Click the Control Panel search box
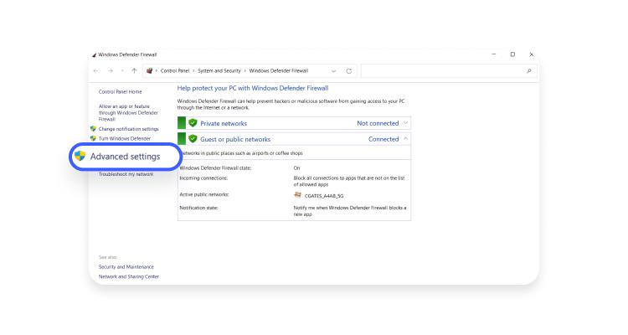This screenshot has width=628, height=335. coord(449,71)
